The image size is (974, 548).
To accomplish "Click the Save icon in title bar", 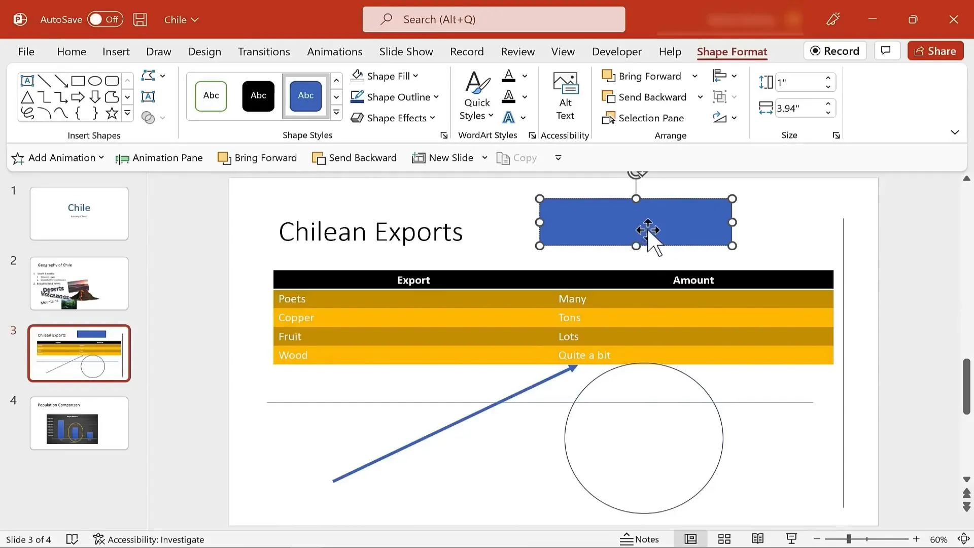I will [x=140, y=19].
